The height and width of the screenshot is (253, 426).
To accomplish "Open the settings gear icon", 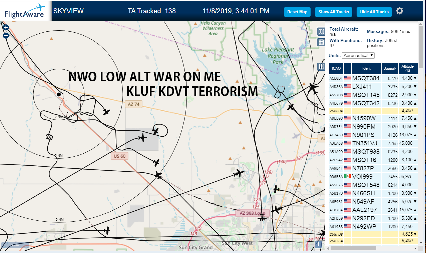I will point(400,11).
